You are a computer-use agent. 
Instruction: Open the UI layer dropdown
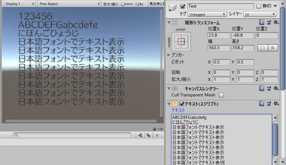260,14
